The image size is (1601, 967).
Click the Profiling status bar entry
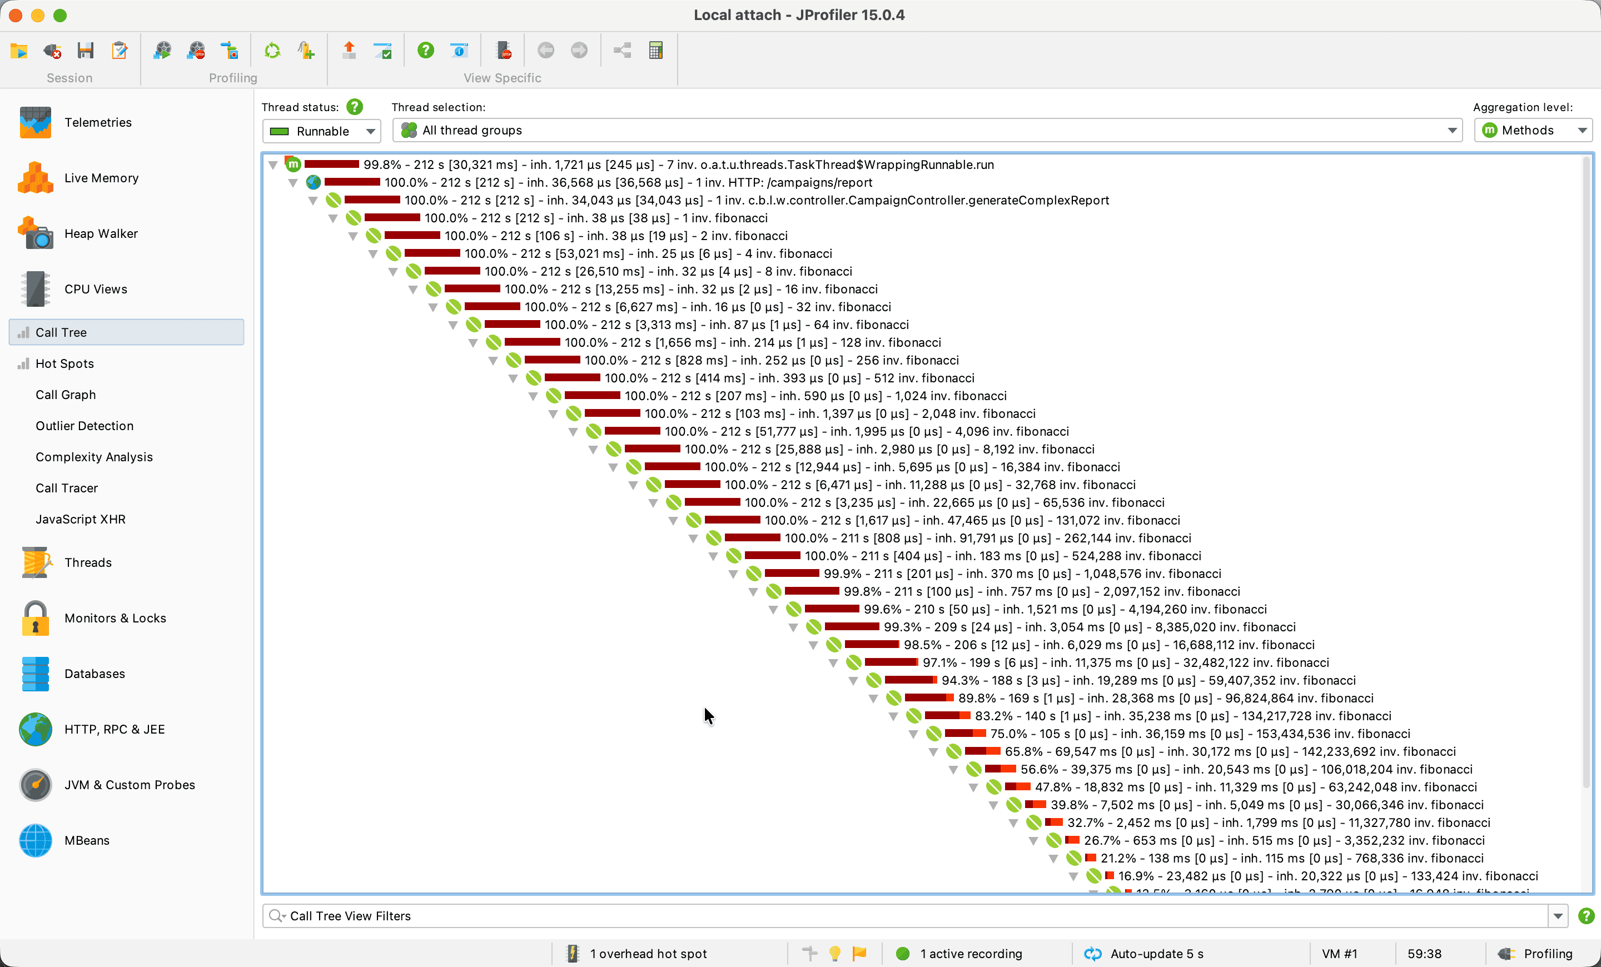1535,953
